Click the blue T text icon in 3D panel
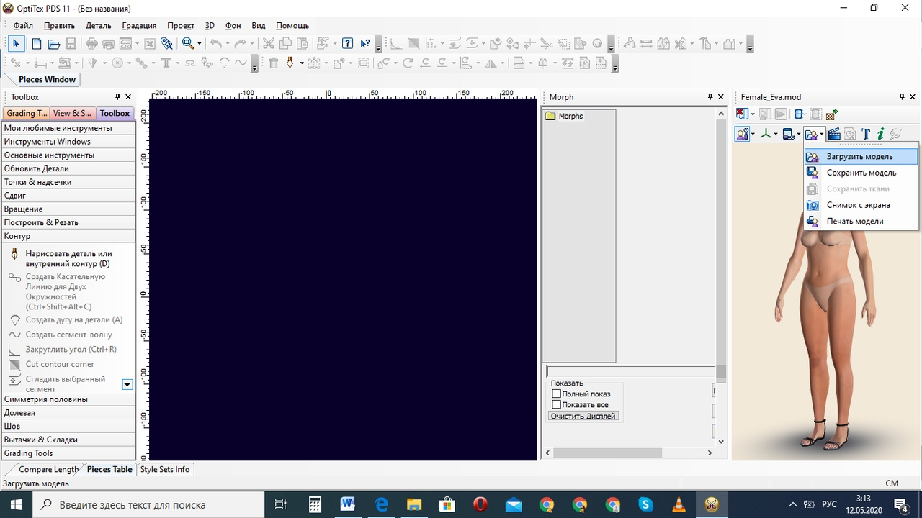Screen dimensions: 922x518 coord(866,134)
